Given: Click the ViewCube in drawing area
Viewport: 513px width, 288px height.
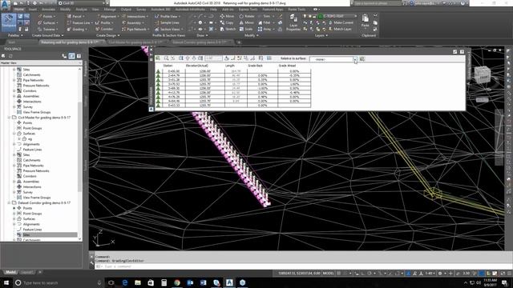Looking at the screenshot, I should coord(483,74).
